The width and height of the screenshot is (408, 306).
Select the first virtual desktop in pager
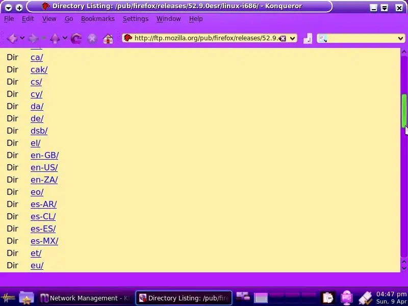click(x=261, y=298)
